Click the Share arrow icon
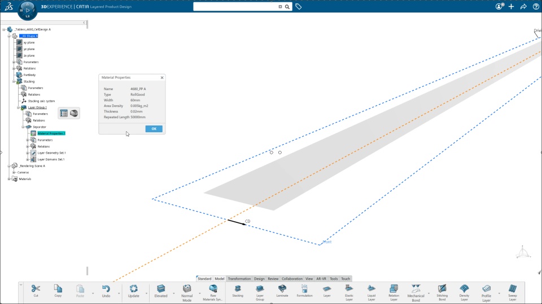542x304 pixels. [523, 7]
